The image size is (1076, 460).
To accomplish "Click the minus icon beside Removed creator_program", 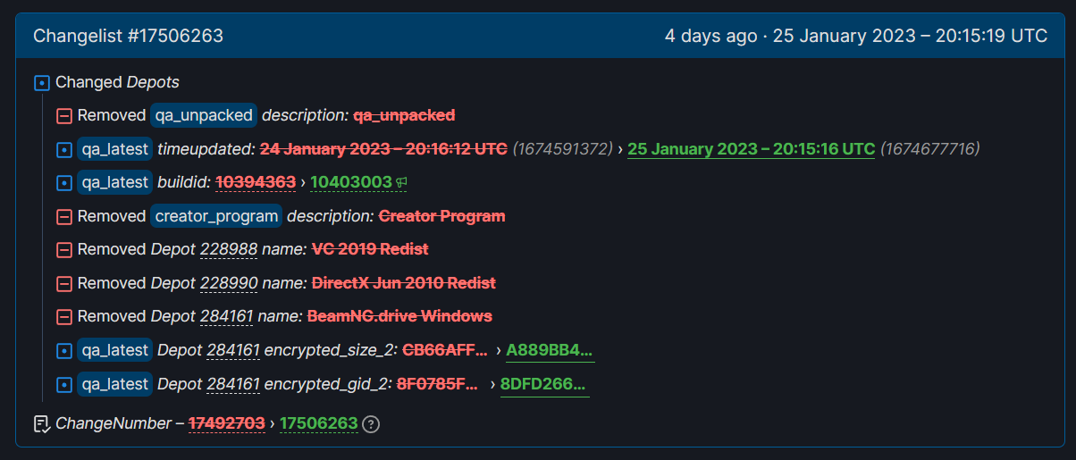I will (x=63, y=216).
